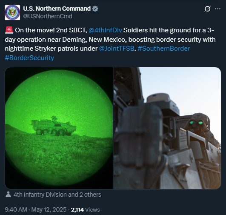Open the U.S. Northern Command display name
This screenshot has height=215, width=226.
[57, 9]
